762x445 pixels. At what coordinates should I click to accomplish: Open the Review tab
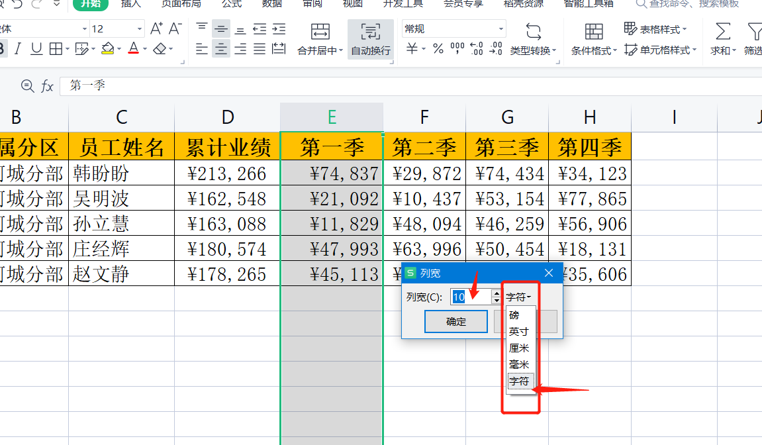312,4
